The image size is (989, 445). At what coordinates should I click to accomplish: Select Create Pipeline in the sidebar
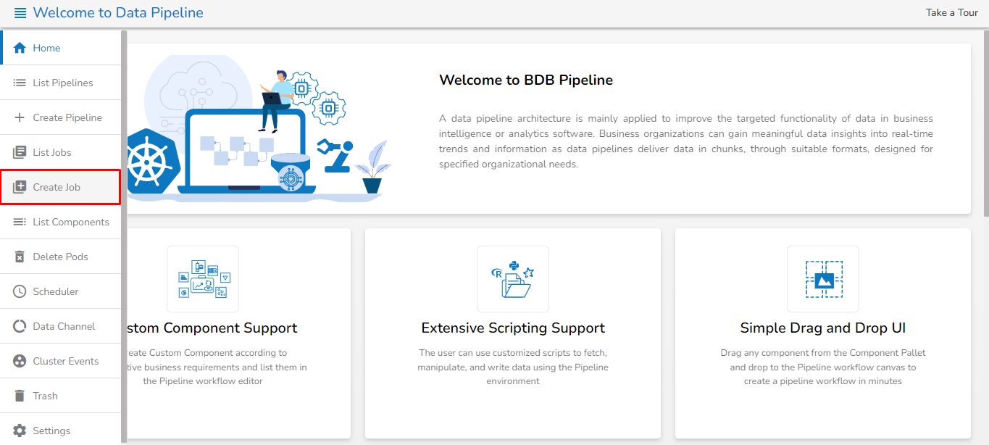tap(61, 117)
